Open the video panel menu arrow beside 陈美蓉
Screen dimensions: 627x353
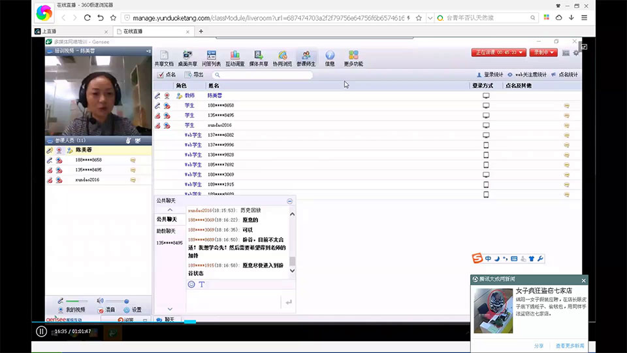[148, 51]
